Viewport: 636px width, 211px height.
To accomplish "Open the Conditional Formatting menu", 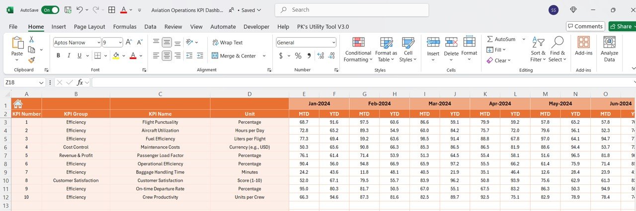I will click(358, 50).
